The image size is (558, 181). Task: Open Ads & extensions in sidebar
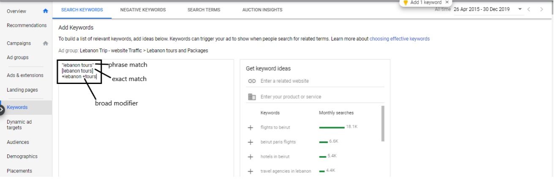pyautogui.click(x=25, y=76)
